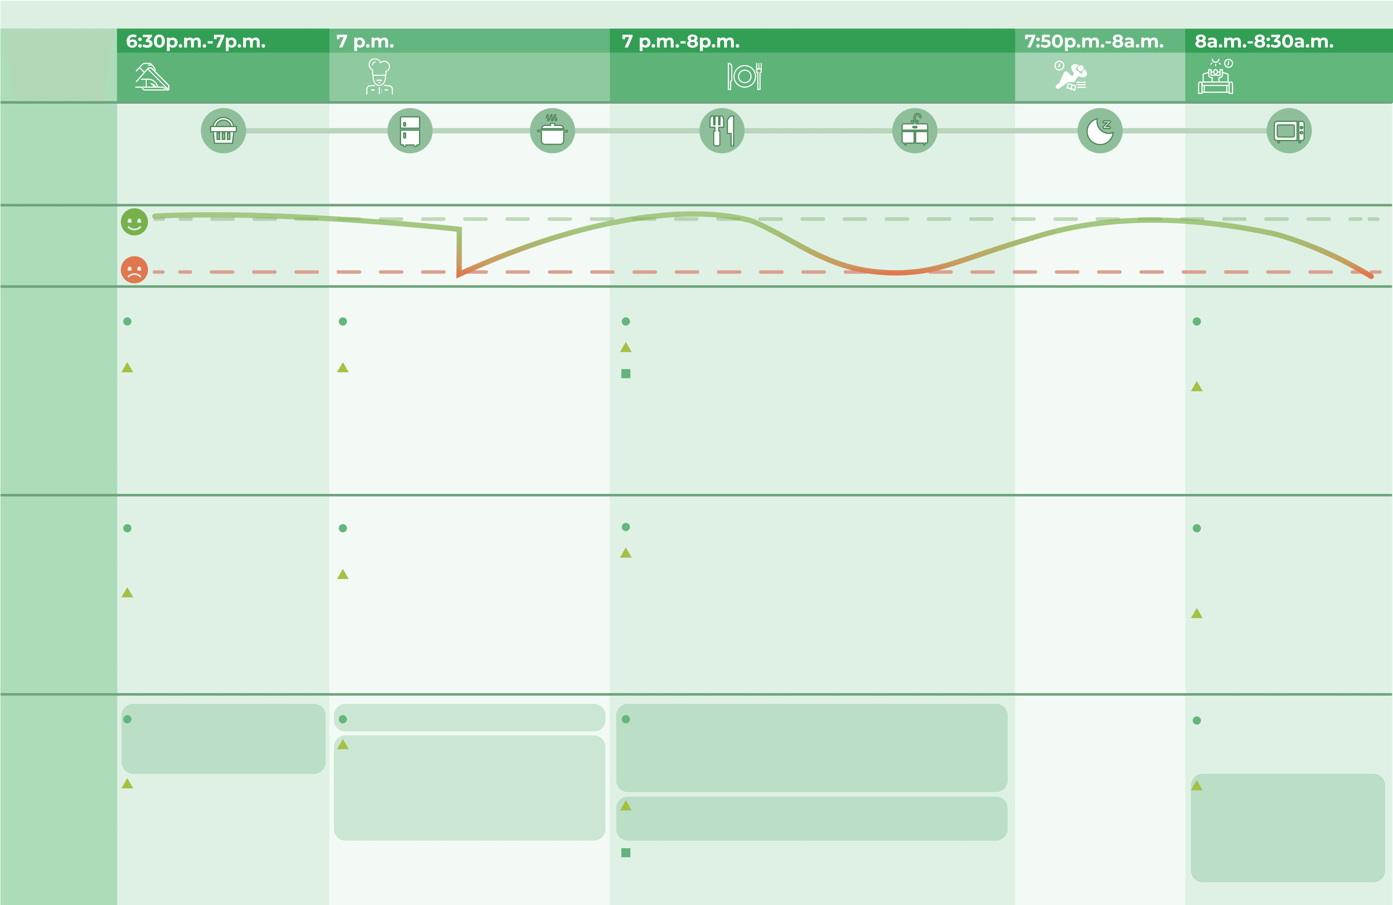
Task: Click the 7 p.m. time label
Action: [364, 41]
